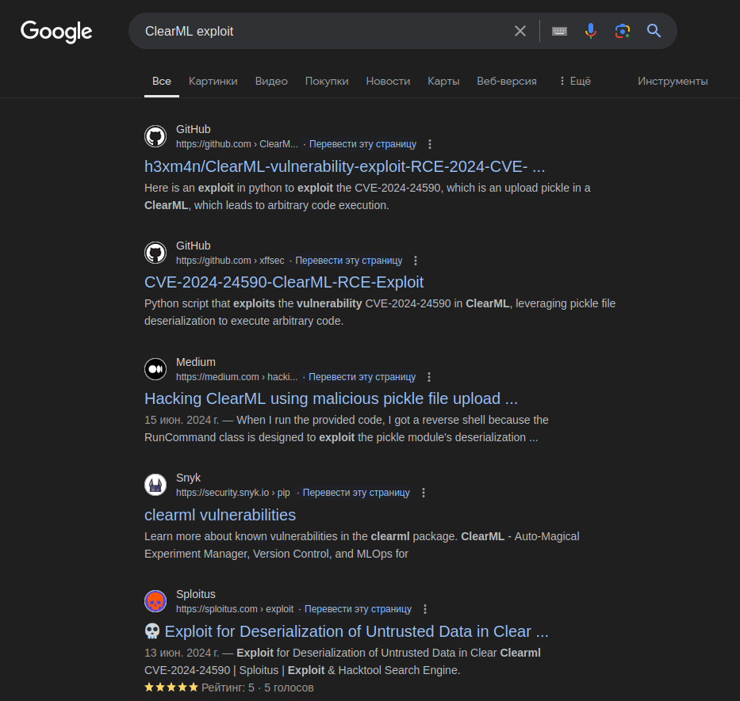Open the Карты tab
Viewport: 740px width, 701px height.
tap(443, 81)
